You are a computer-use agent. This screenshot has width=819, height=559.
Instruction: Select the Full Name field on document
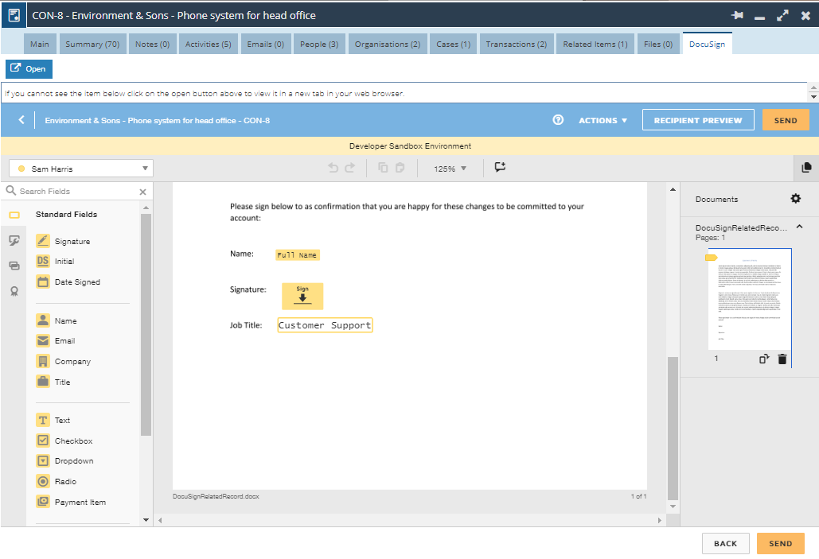coord(297,254)
